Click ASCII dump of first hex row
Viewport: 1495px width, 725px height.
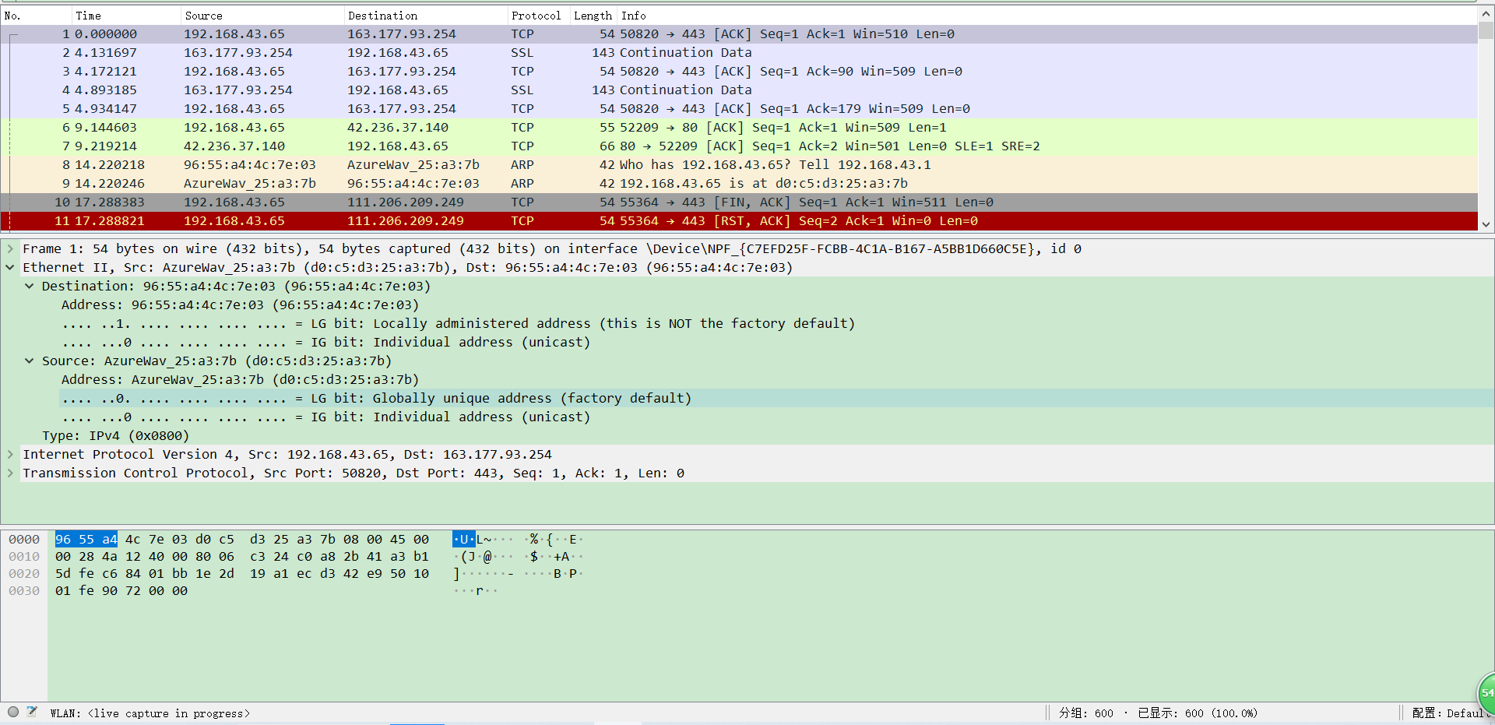(x=518, y=539)
